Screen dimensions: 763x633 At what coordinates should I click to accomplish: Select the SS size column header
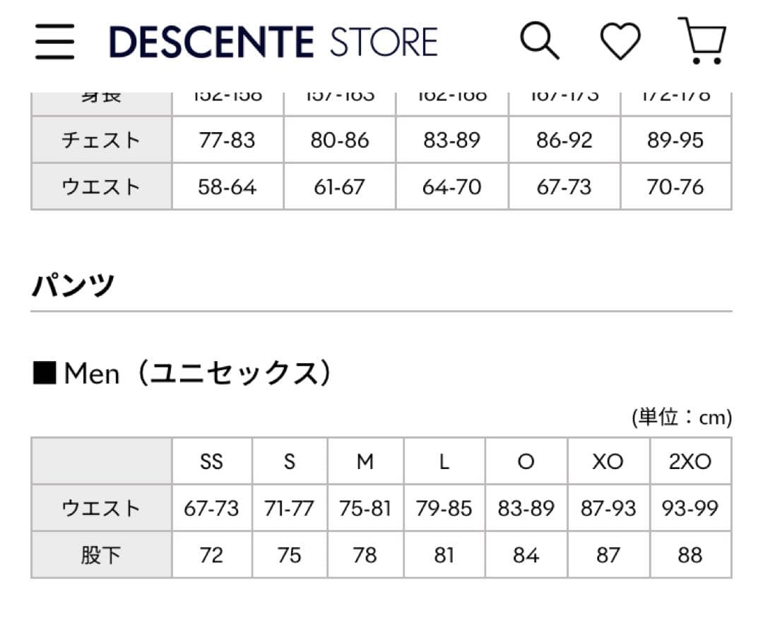[211, 461]
